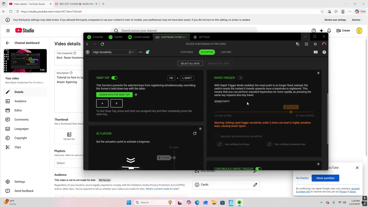Reload the browser page

tap(11, 11)
